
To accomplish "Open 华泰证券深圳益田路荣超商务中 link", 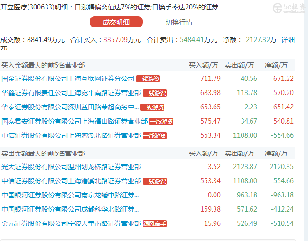I will pos(70,107).
